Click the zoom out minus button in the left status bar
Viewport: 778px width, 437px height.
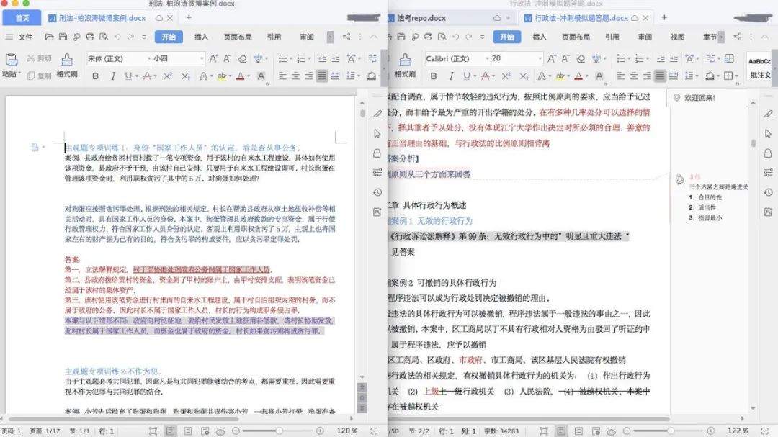tap(236, 431)
